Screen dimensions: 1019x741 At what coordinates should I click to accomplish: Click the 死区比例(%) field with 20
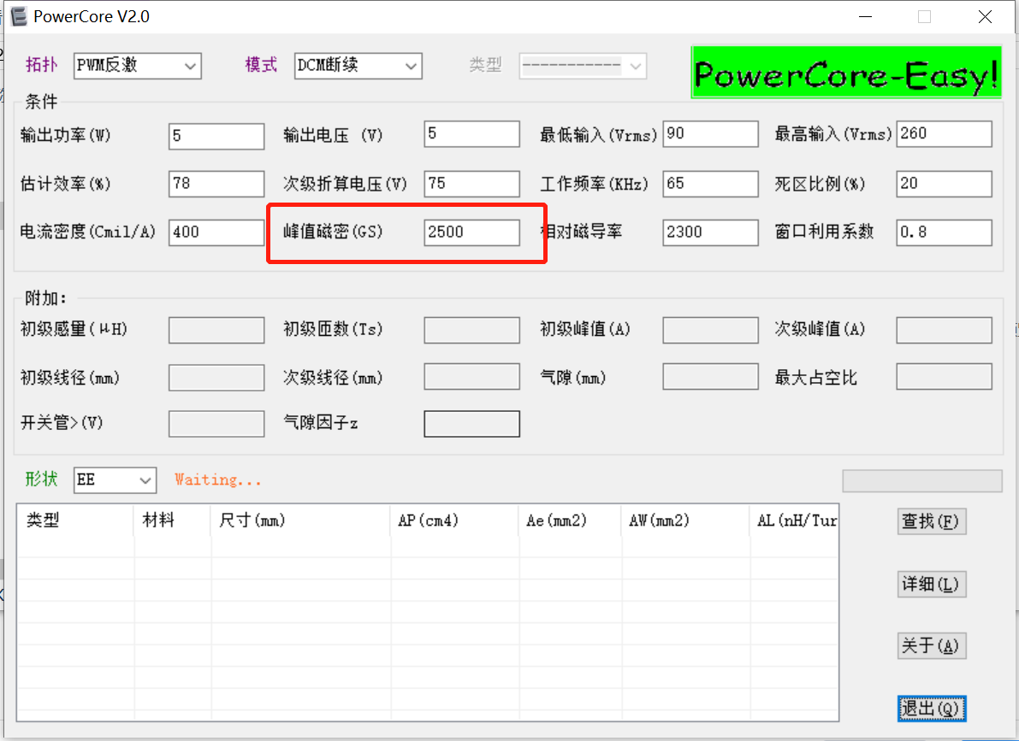(945, 184)
